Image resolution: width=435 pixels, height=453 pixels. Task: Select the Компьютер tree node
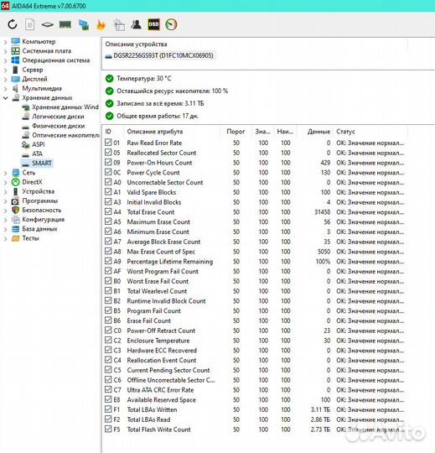[39, 42]
